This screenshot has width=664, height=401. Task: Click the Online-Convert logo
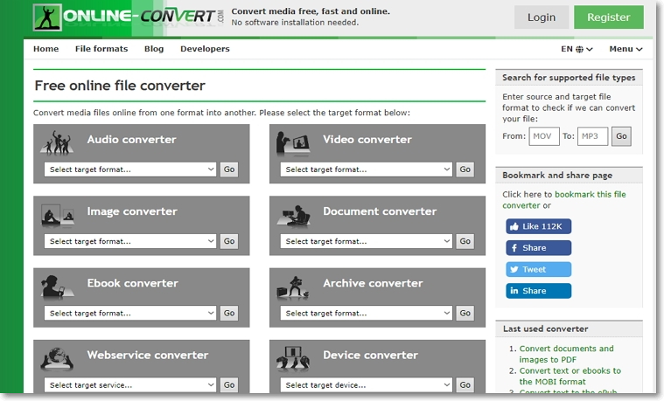pos(127,17)
